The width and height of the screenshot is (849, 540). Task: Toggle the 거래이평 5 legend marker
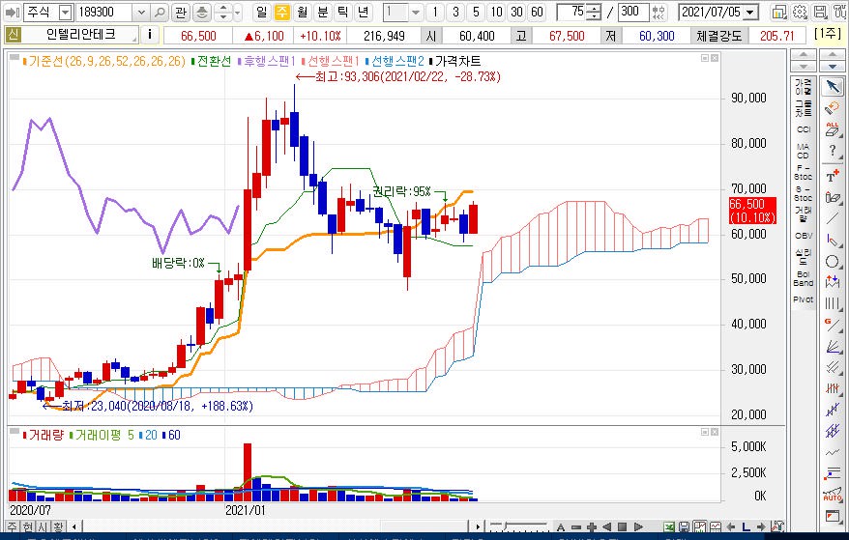point(72,435)
